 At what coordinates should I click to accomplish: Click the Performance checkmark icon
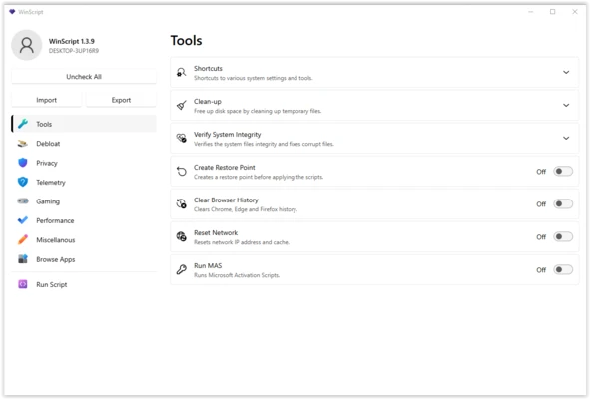point(23,220)
